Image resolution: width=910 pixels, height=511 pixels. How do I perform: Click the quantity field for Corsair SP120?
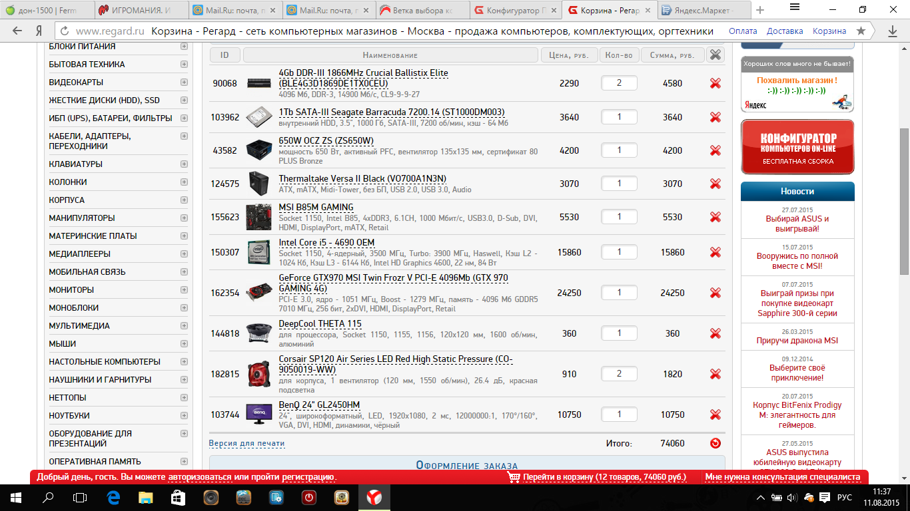click(619, 374)
